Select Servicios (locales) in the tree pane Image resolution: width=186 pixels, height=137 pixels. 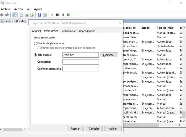click(x=15, y=21)
